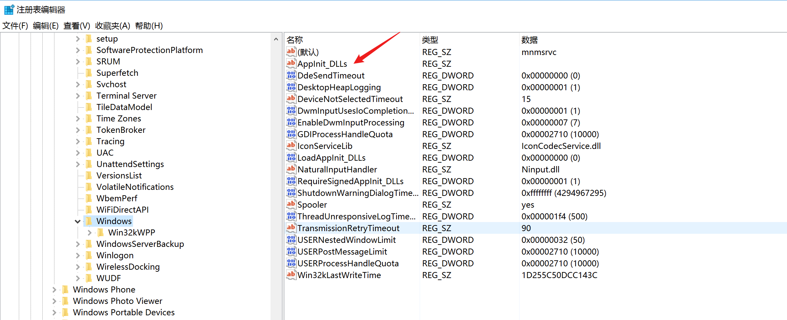Open the 文件(F) menu
The width and height of the screenshot is (787, 320).
pyautogui.click(x=15, y=26)
